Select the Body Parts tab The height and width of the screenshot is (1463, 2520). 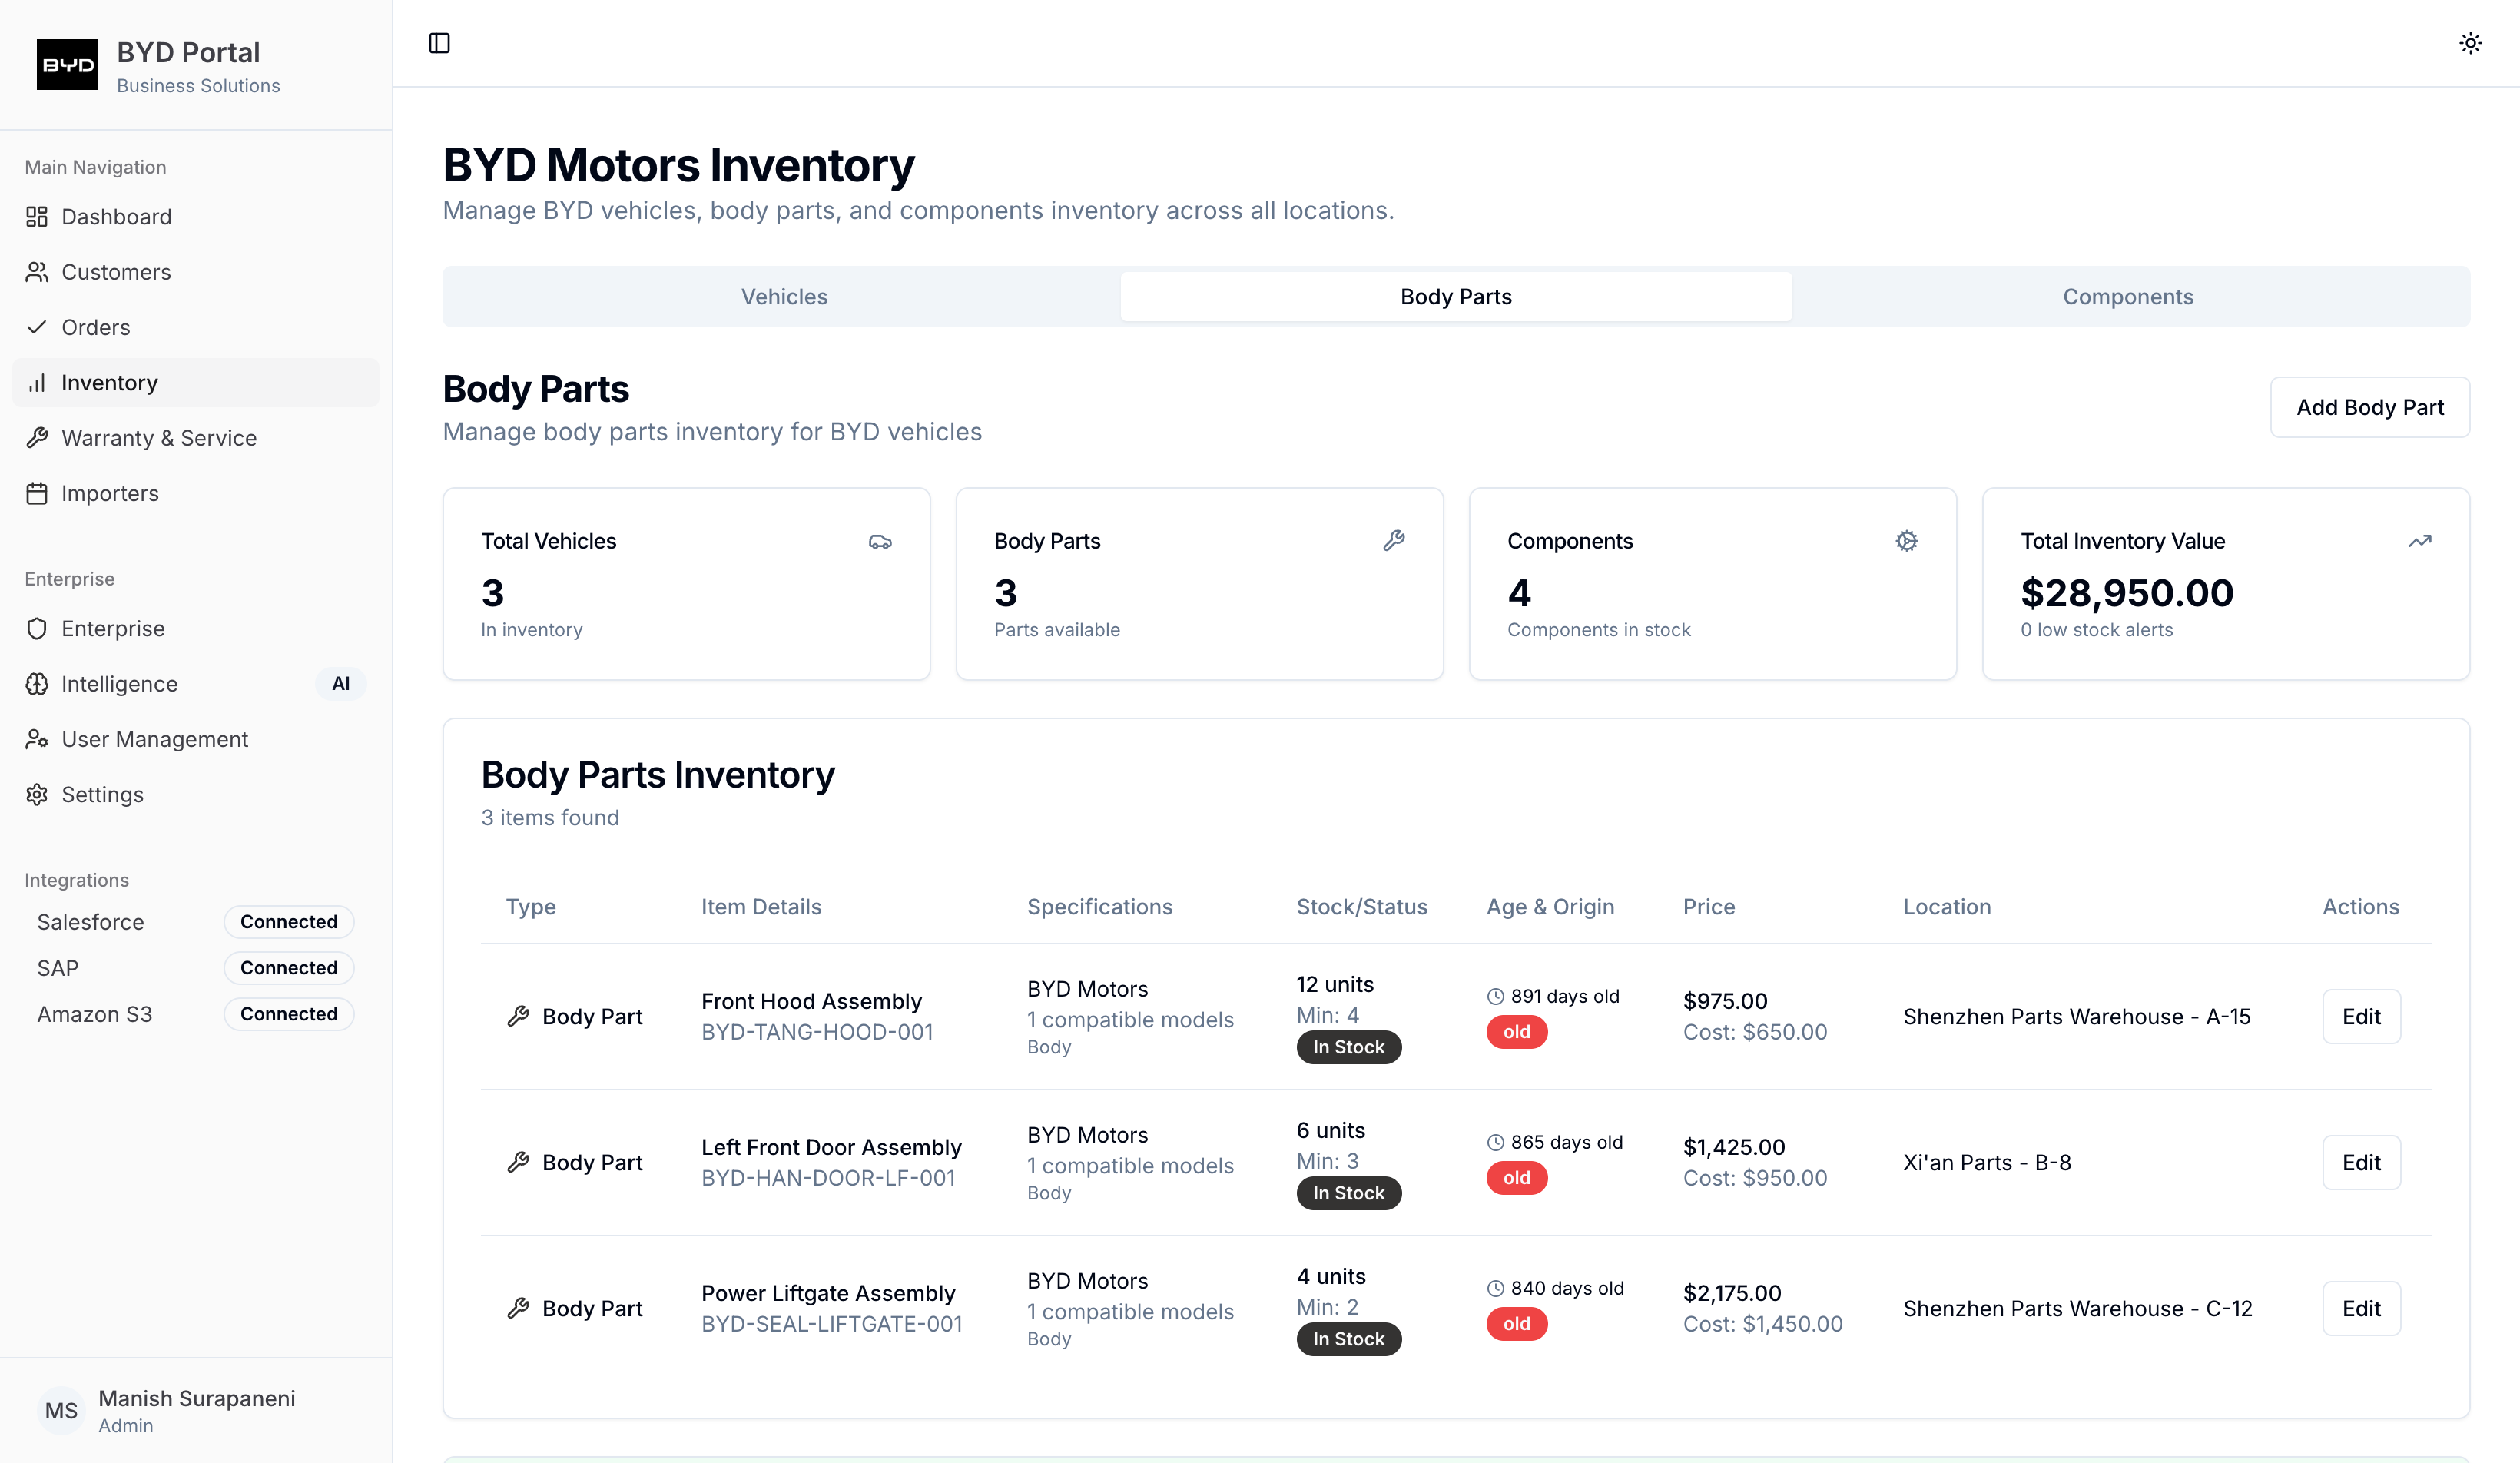click(1456, 296)
